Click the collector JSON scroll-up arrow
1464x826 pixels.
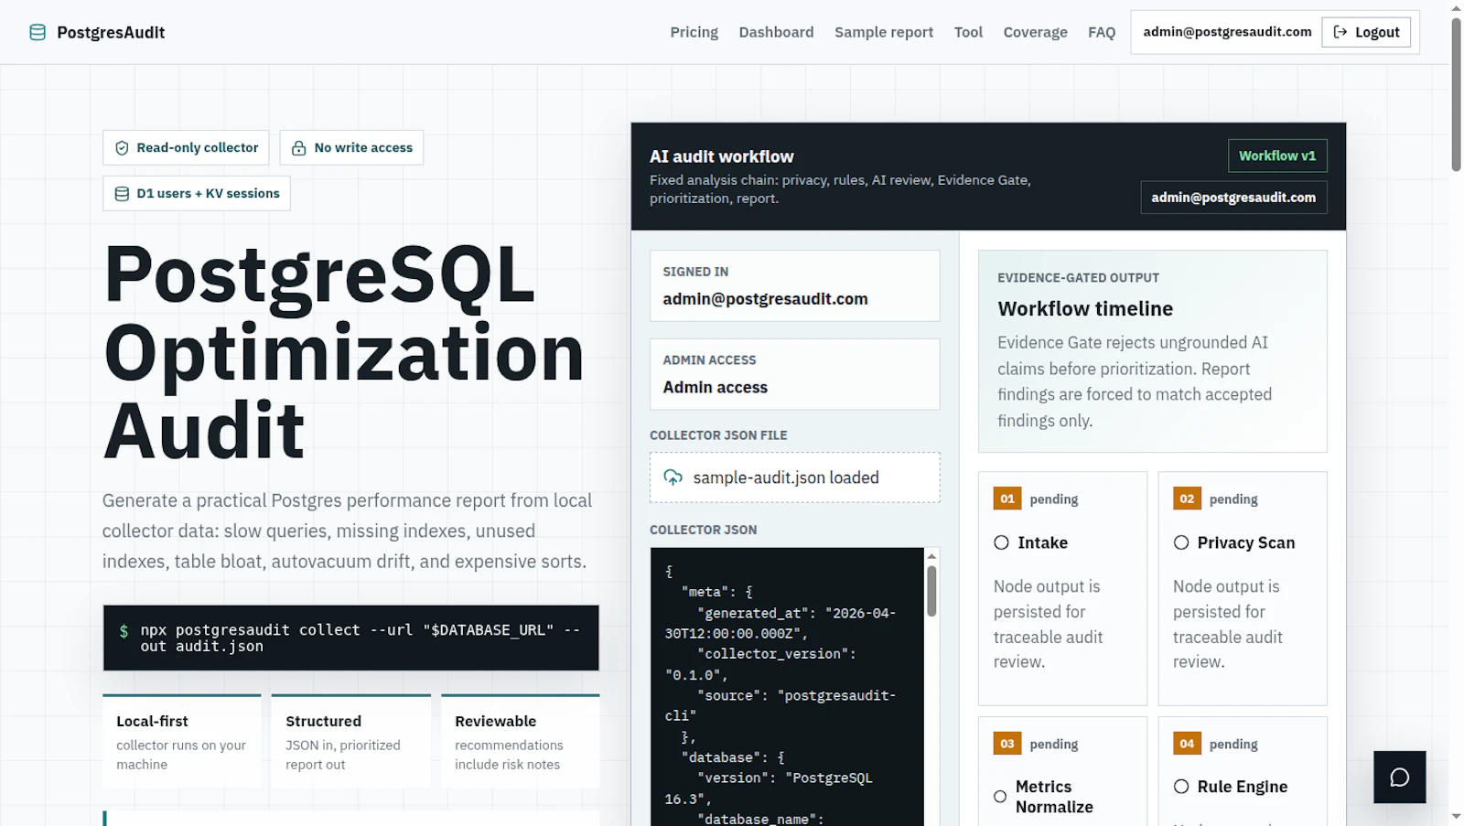tap(931, 555)
